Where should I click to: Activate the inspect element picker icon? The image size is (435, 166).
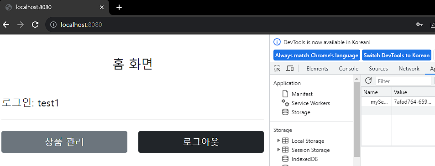277,69
